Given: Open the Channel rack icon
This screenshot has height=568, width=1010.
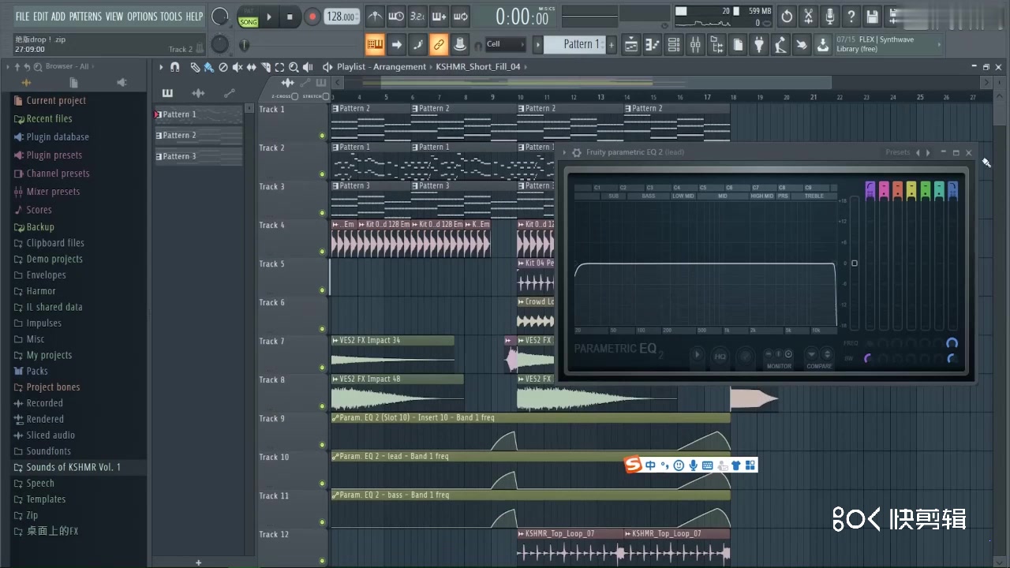Looking at the screenshot, I should [674, 45].
